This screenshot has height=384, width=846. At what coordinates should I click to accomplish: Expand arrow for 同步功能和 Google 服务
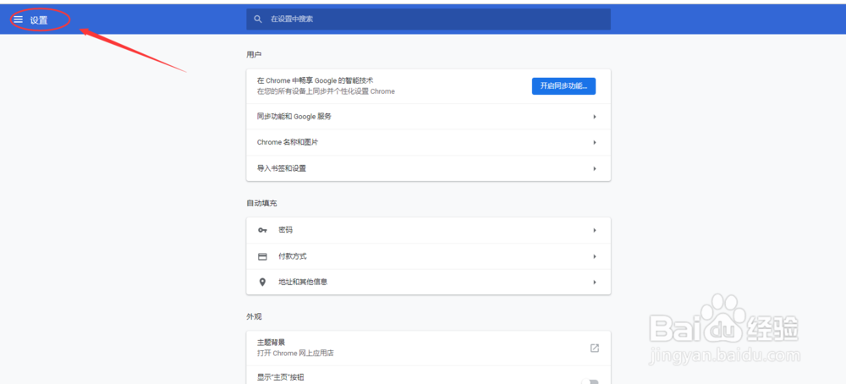click(x=595, y=117)
